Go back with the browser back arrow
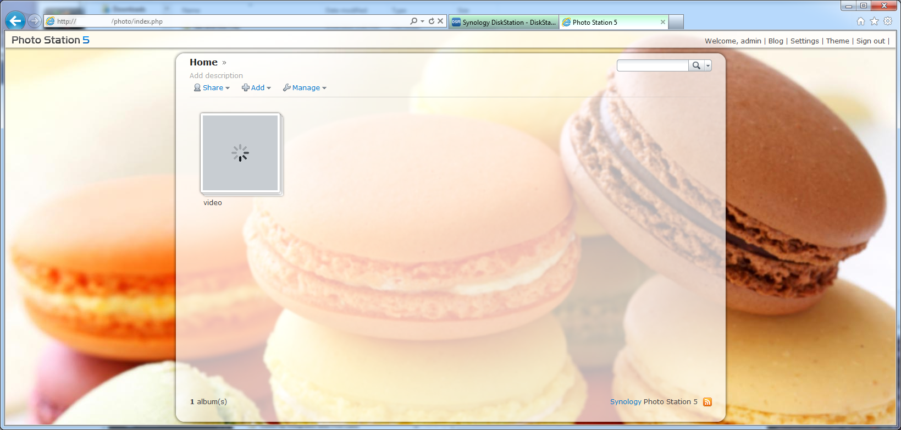901x430 pixels. point(15,21)
